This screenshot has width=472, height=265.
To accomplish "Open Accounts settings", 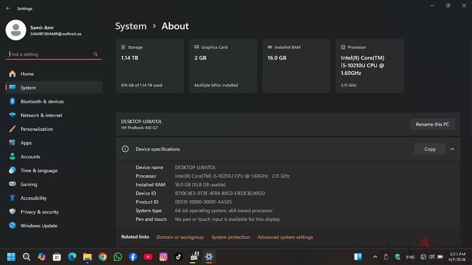I will 54,156.
